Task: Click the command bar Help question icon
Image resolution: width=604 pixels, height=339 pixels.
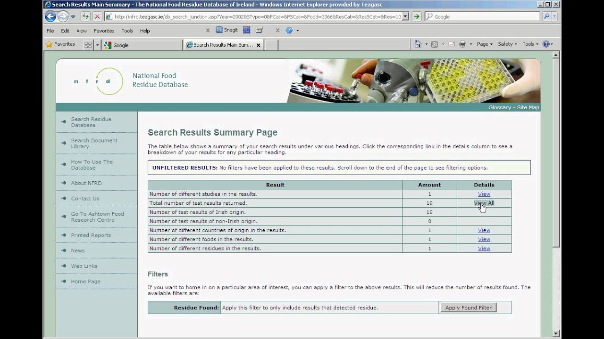Action: click(x=546, y=44)
